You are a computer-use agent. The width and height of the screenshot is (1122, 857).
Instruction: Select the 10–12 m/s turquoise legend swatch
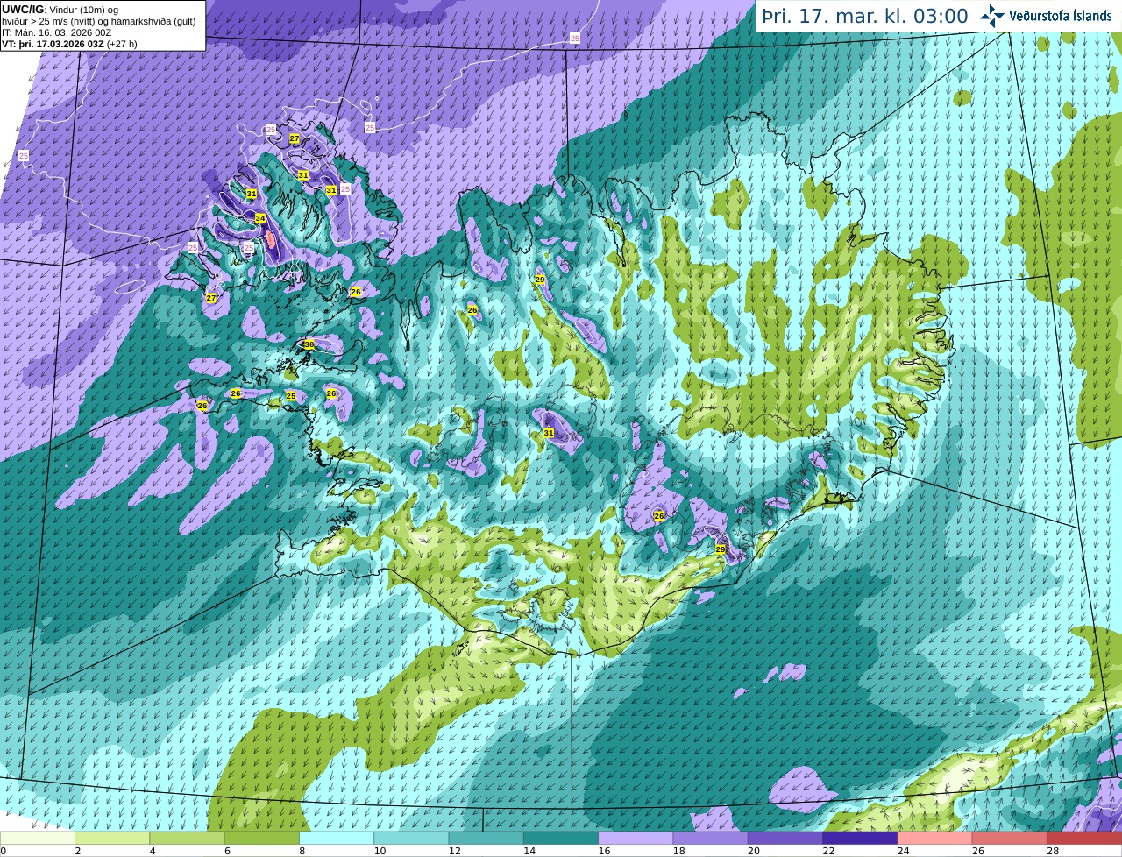(x=411, y=839)
